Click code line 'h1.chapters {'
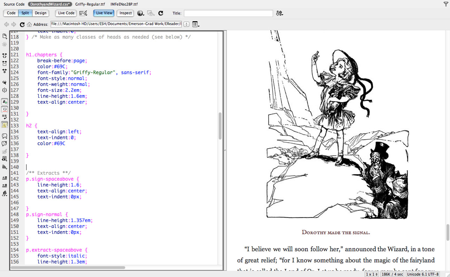Image resolution: width=450 pixels, height=277 pixels. click(44, 55)
